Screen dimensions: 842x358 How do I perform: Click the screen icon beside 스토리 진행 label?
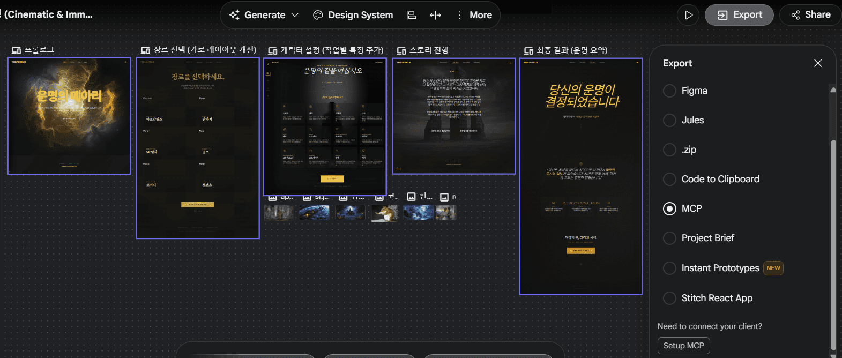pyautogui.click(x=401, y=51)
